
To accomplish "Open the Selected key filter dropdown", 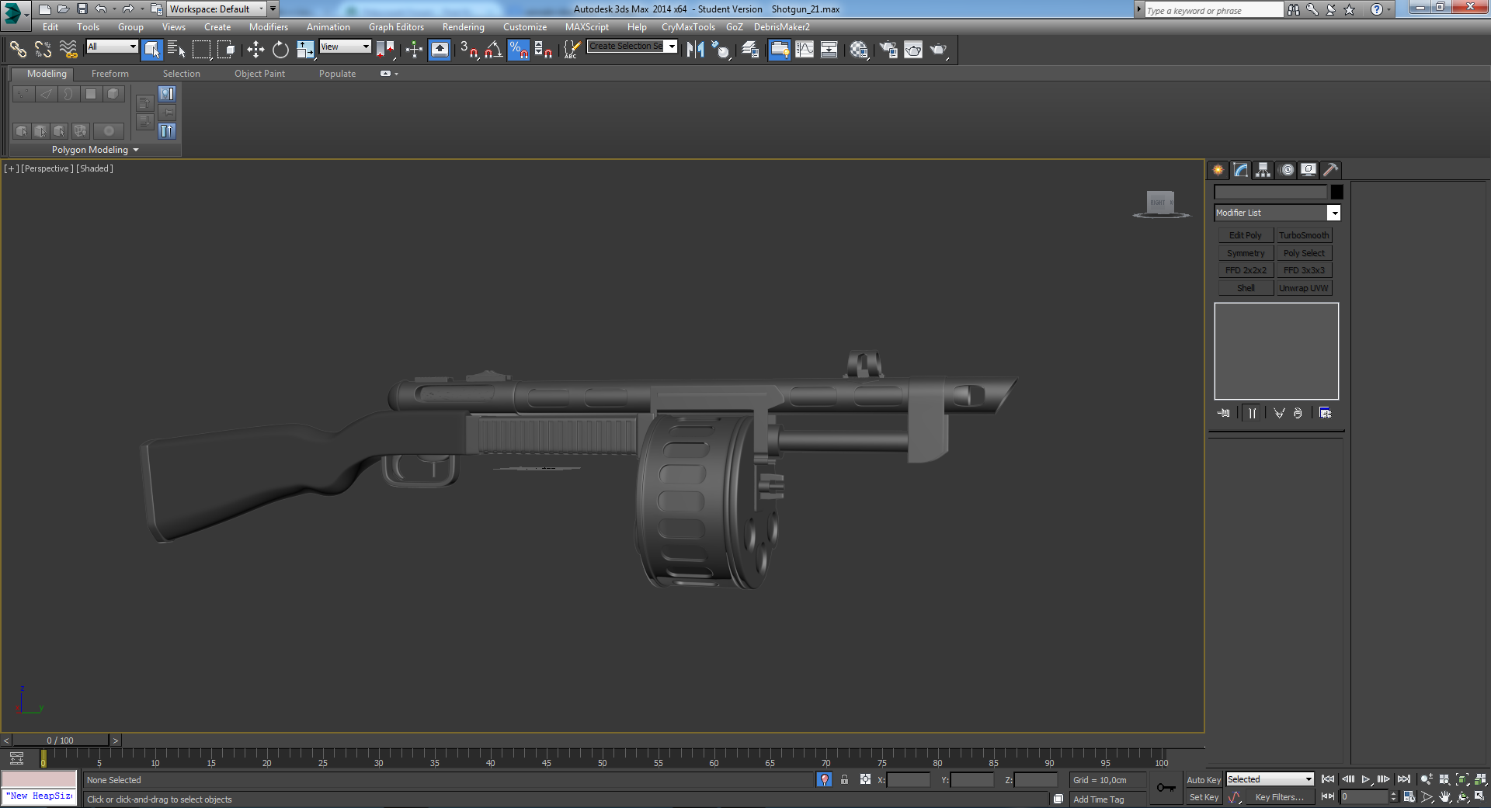I will (1270, 779).
